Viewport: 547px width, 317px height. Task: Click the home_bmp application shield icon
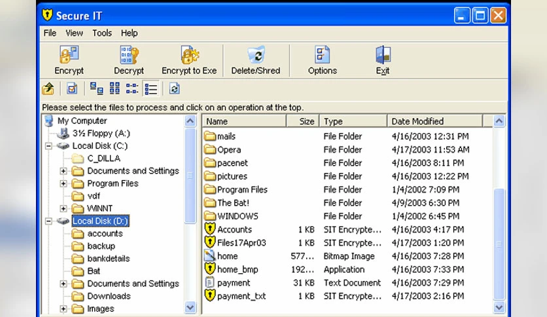click(x=209, y=269)
